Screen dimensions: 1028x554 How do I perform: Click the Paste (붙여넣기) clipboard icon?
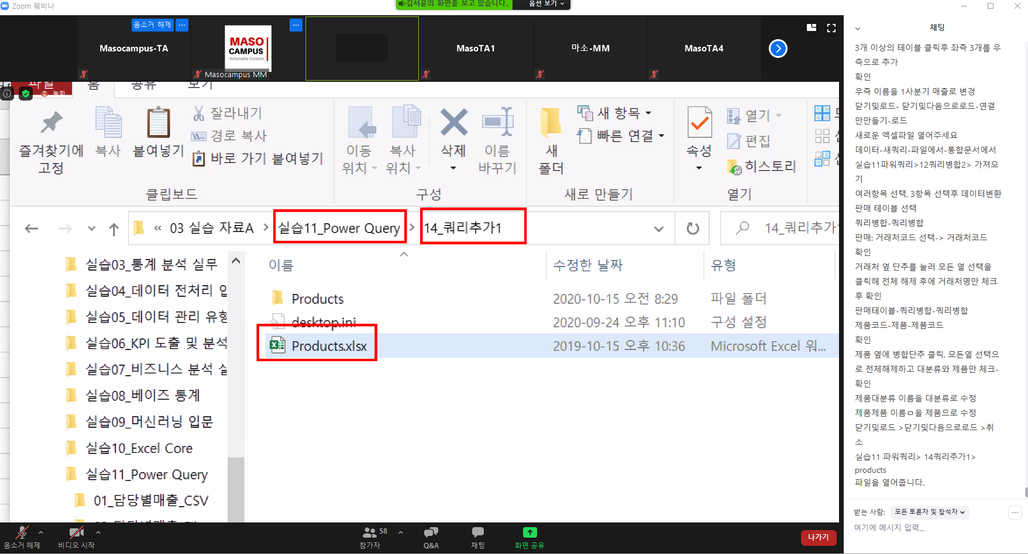158,123
